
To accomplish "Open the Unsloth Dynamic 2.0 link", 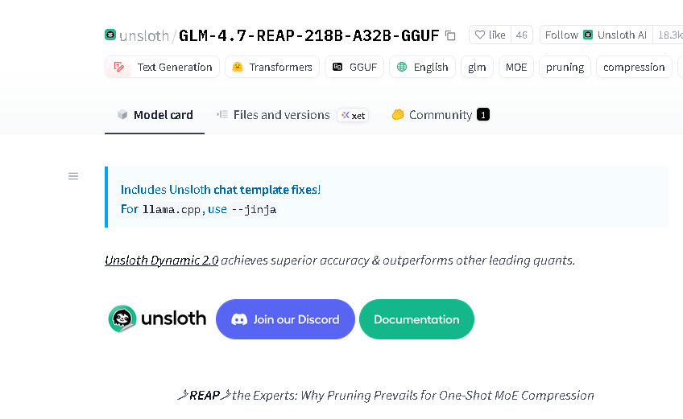I will click(162, 261).
